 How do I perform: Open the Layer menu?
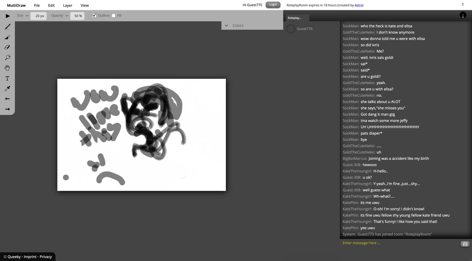(67, 5)
